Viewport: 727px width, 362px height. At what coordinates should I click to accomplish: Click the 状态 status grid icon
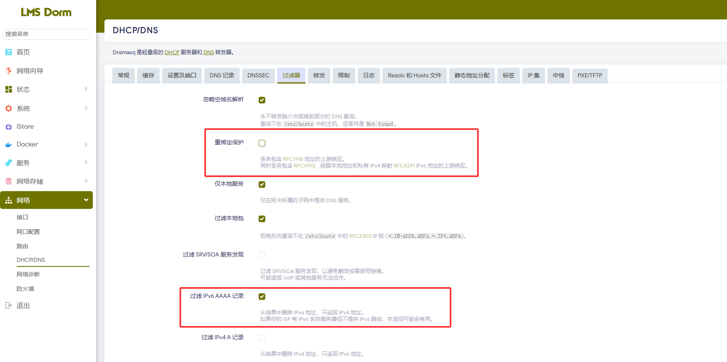8,89
